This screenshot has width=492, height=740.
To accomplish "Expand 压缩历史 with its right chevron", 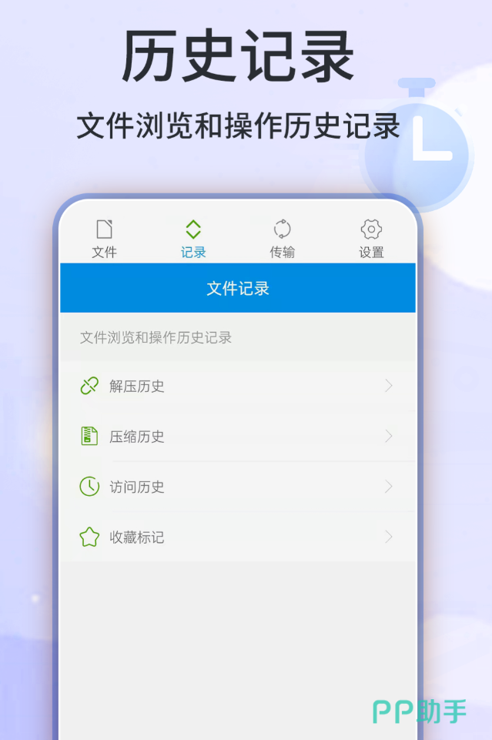I will (x=389, y=436).
